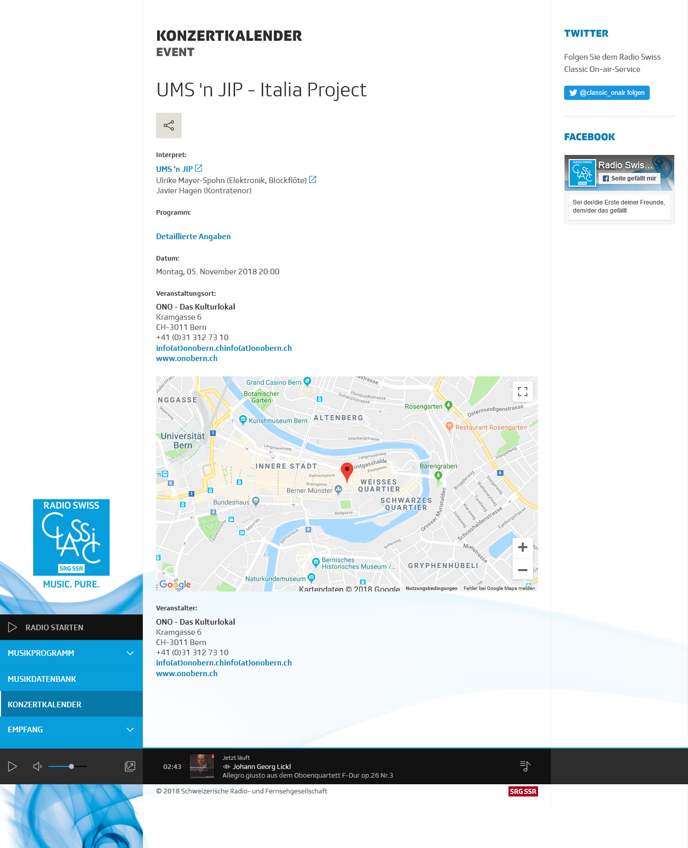Click the album cover thumbnail in the player

point(202,766)
